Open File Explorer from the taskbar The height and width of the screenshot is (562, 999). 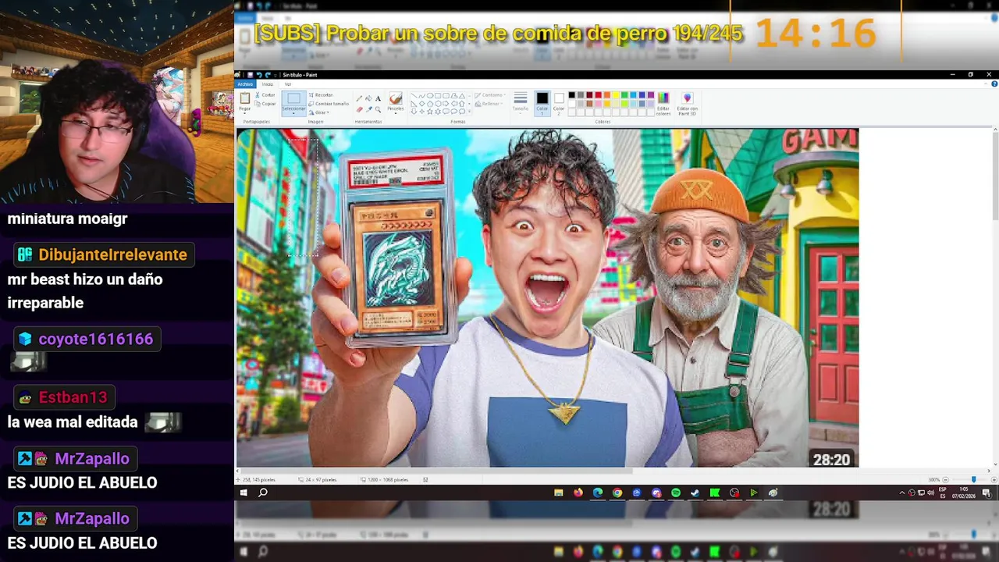[558, 493]
